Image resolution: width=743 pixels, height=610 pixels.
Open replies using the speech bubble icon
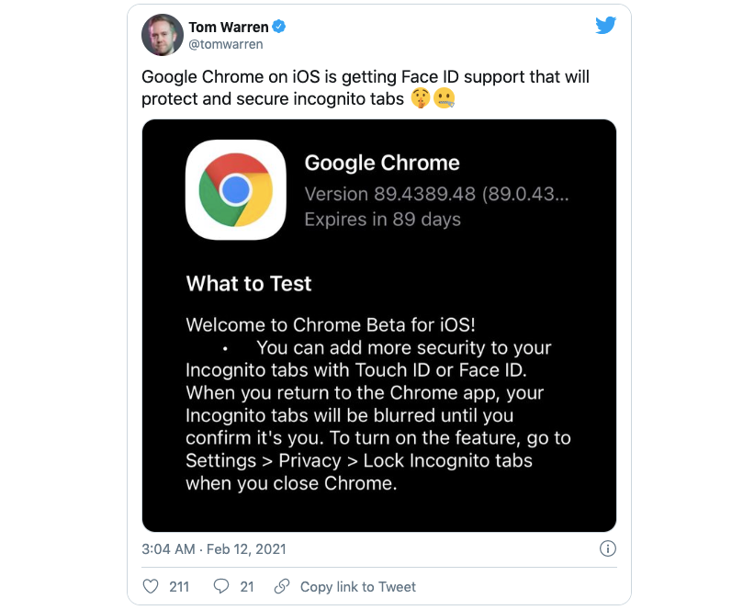click(220, 586)
